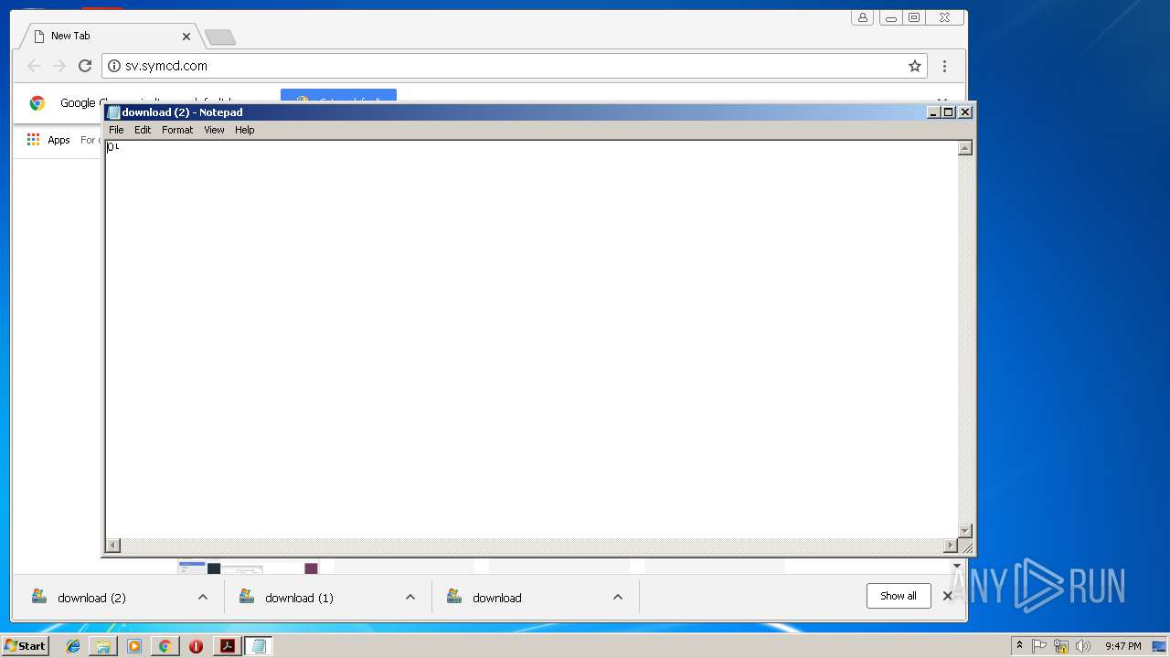Image resolution: width=1170 pixels, height=658 pixels.
Task: Reload the page in Chrome
Action: [x=85, y=66]
